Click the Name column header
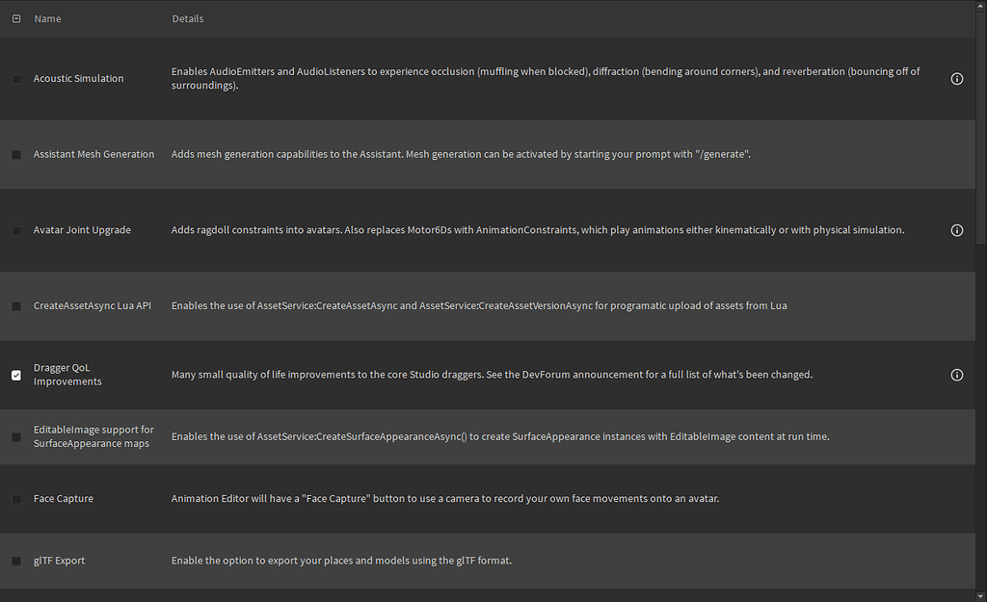 (x=47, y=17)
